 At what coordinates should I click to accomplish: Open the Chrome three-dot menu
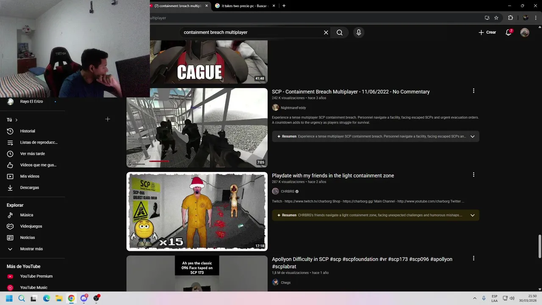(536, 18)
